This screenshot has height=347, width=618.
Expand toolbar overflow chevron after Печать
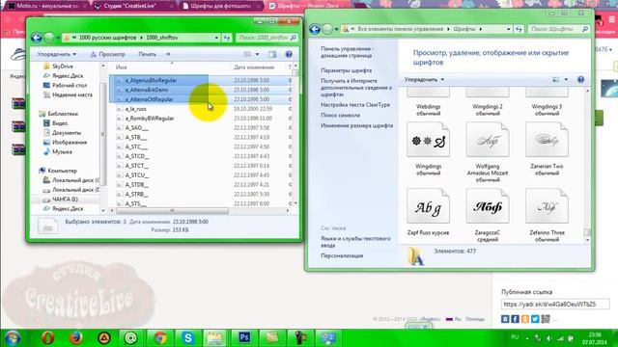coord(168,54)
